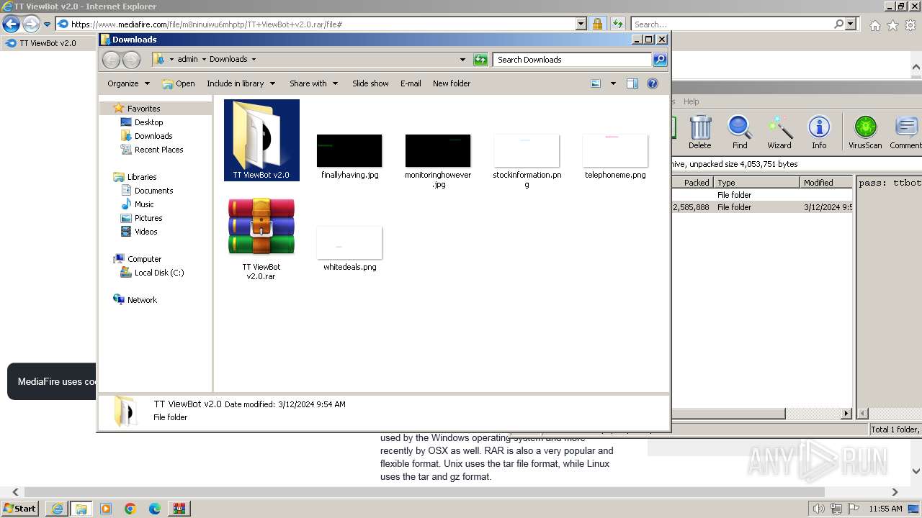Click in the Search Downloads field
This screenshot has height=518, width=922.
tap(573, 60)
